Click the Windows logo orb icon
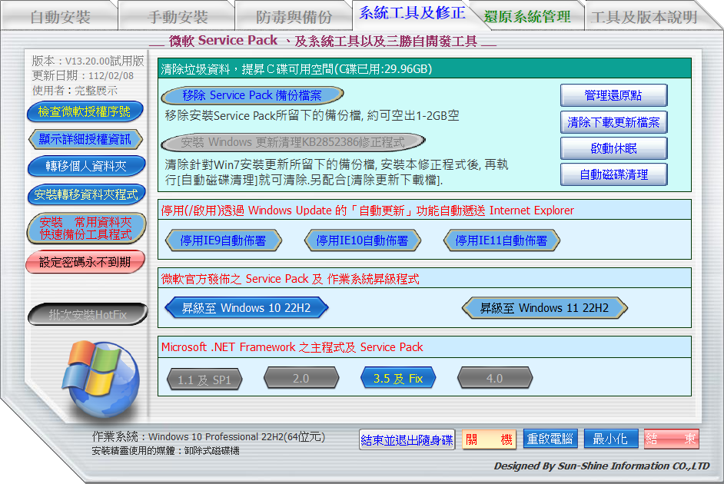Screen dimensions: 724x484 point(99,378)
